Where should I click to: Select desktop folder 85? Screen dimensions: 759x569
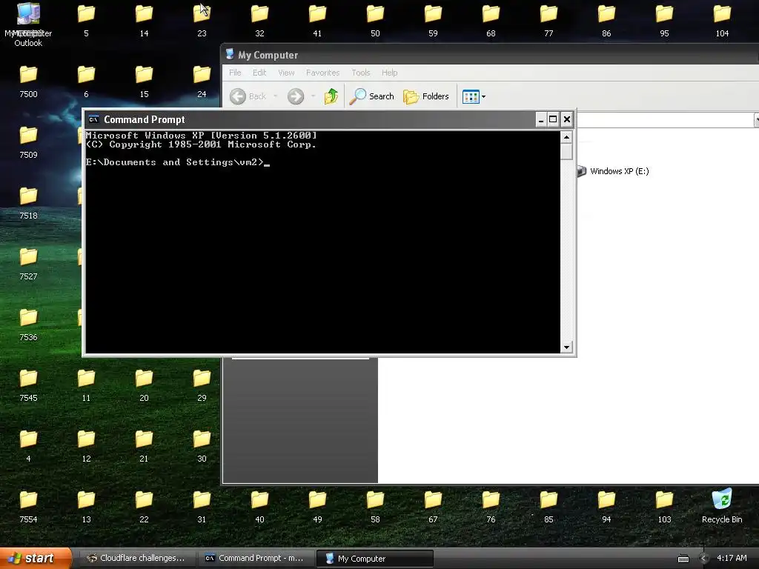[x=548, y=507]
